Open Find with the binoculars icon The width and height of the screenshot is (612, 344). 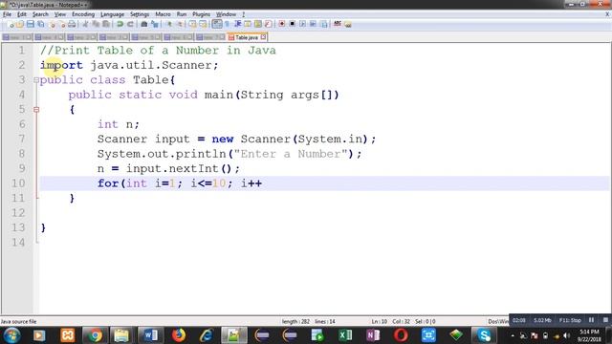[x=144, y=24]
